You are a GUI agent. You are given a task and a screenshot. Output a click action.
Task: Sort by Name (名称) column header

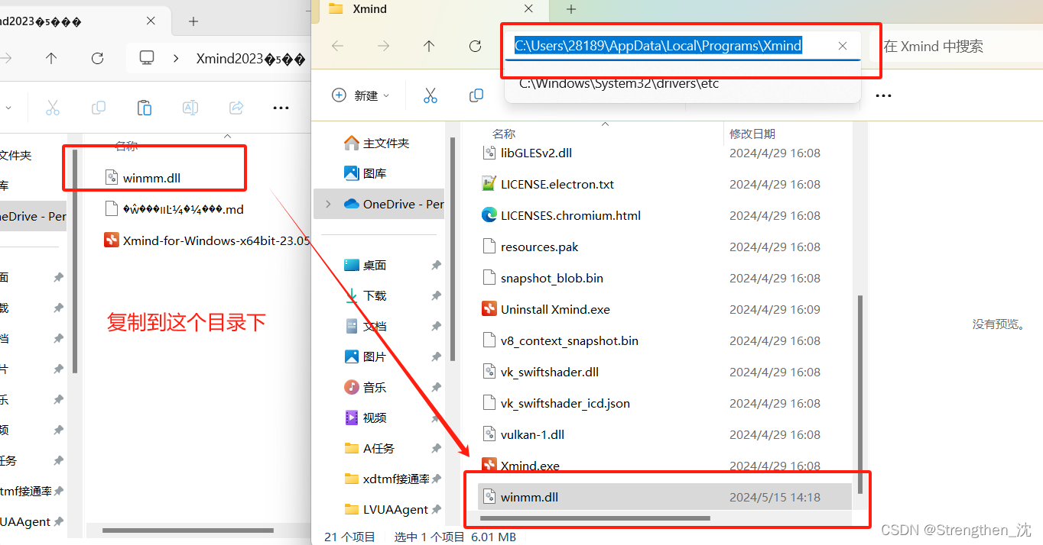504,134
